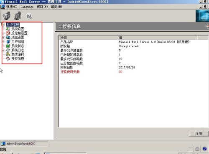Screen dimensions: 209x154
Task: Restore the inner MDI child window
Action: pos(205,7)
